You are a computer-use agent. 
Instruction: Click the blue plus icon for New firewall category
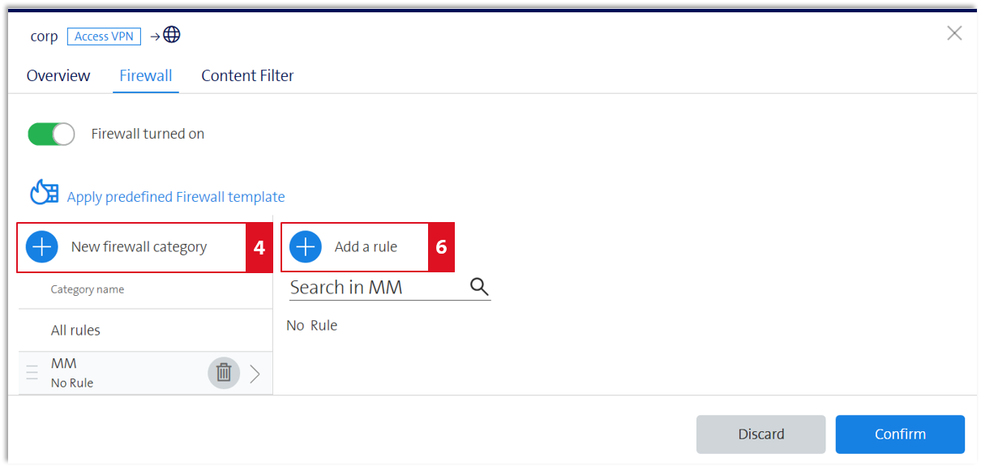(x=42, y=247)
